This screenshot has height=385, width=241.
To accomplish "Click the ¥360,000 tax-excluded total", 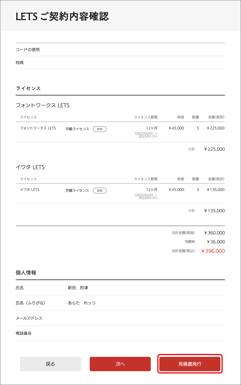I will tap(214, 233).
